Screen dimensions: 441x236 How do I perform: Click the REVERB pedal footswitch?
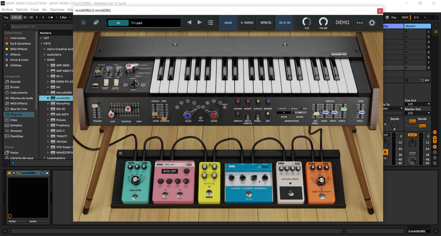135,197
